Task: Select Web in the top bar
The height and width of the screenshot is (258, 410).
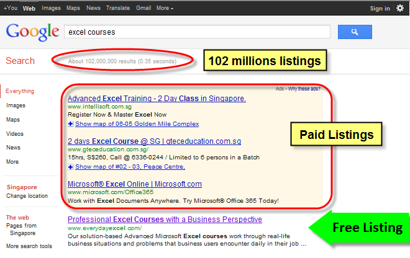Action: coord(29,8)
